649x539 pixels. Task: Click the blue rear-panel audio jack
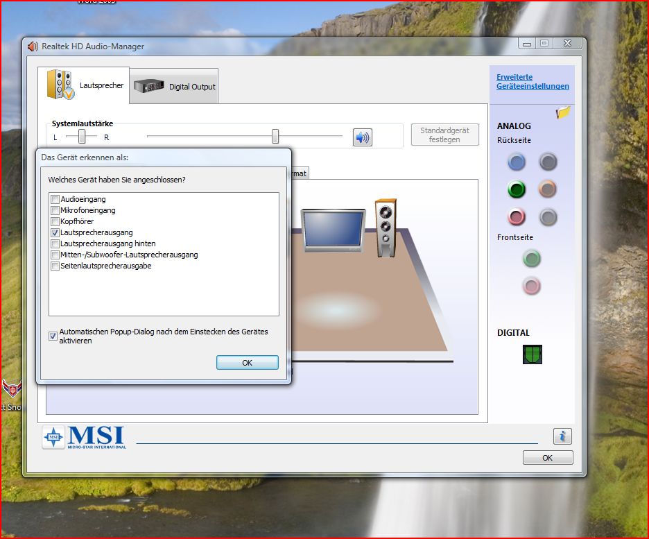point(516,162)
